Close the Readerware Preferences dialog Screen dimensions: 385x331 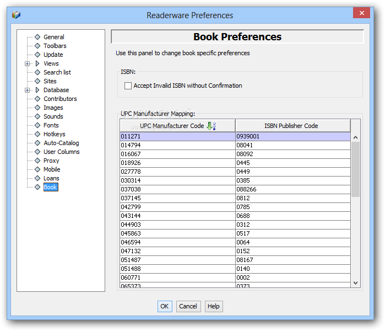(361, 13)
